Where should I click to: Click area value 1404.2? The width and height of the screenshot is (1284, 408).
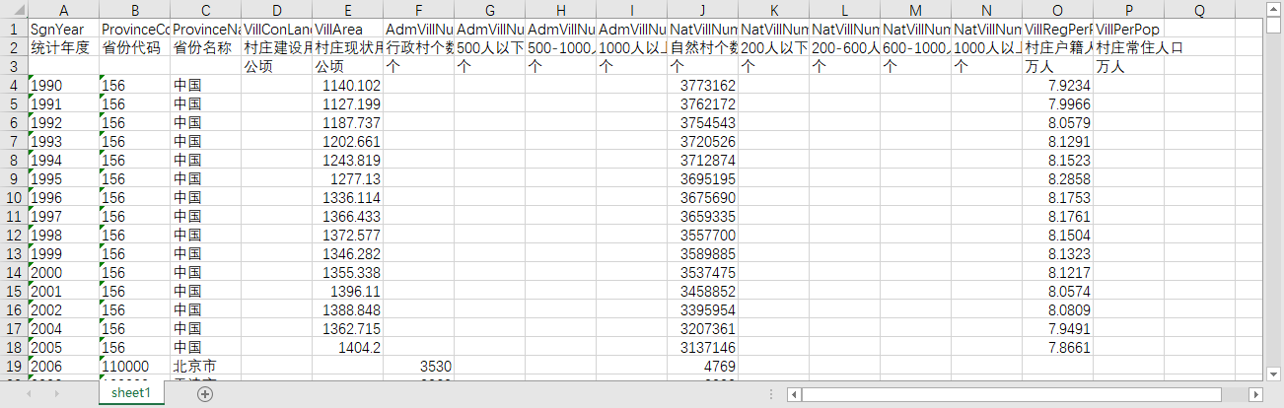tap(347, 347)
